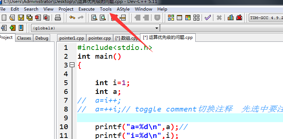Open Replace using the second magnifier icon
The width and height of the screenshot is (283, 139).
click(103, 18)
